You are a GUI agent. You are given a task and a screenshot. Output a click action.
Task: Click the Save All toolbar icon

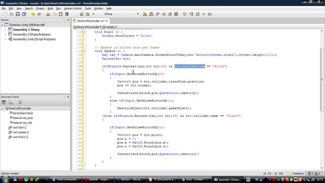pyautogui.click(x=24, y=14)
